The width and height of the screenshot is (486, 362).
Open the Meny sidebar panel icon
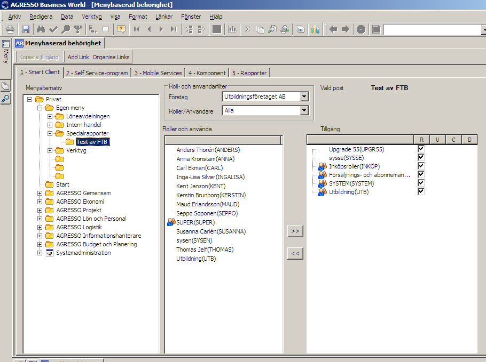[5, 44]
